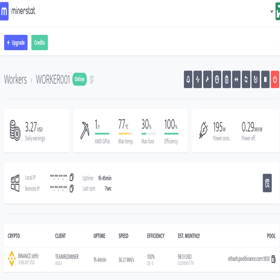Copy the Remote IP address
This screenshot has width=280, height=280.
(x=71, y=189)
